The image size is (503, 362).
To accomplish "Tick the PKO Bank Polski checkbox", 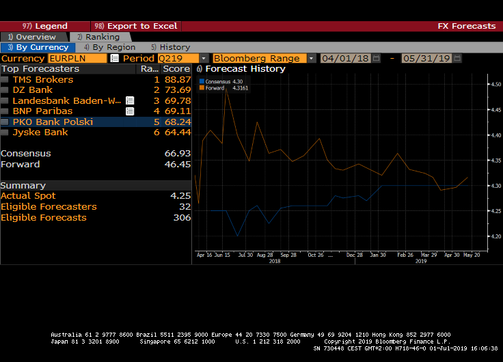I will pyautogui.click(x=5, y=122).
